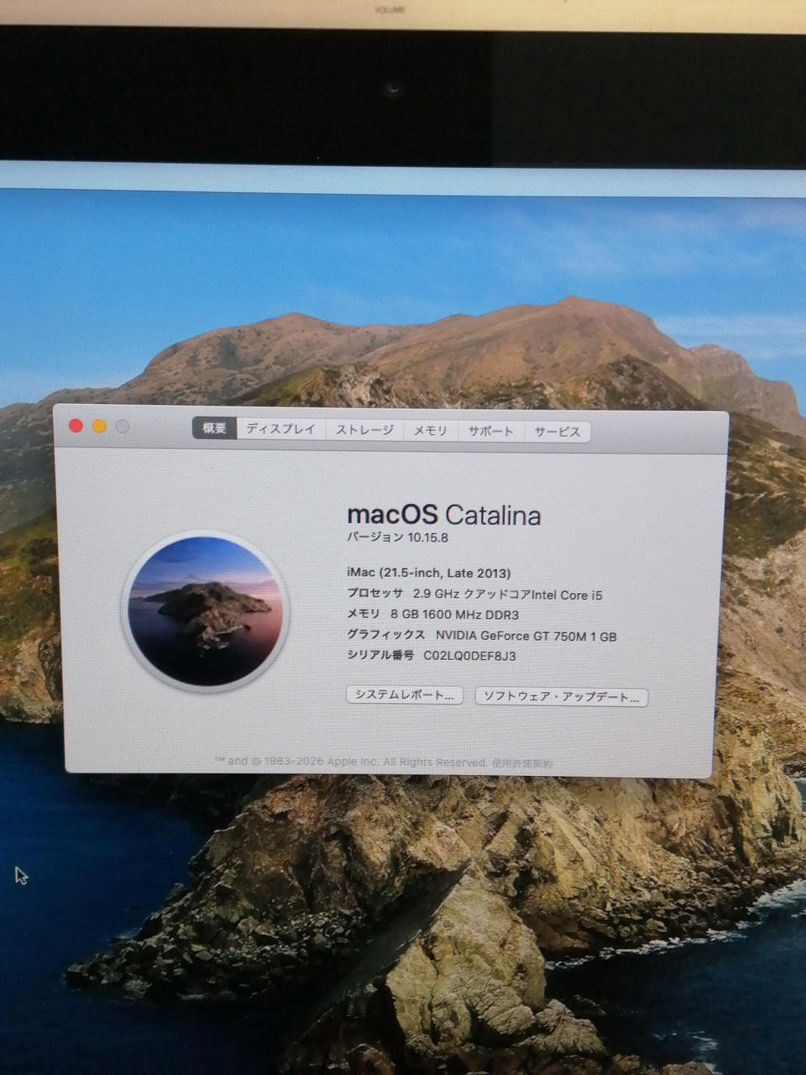
Task: Click the macOS Catalina title text
Action: [x=444, y=514]
